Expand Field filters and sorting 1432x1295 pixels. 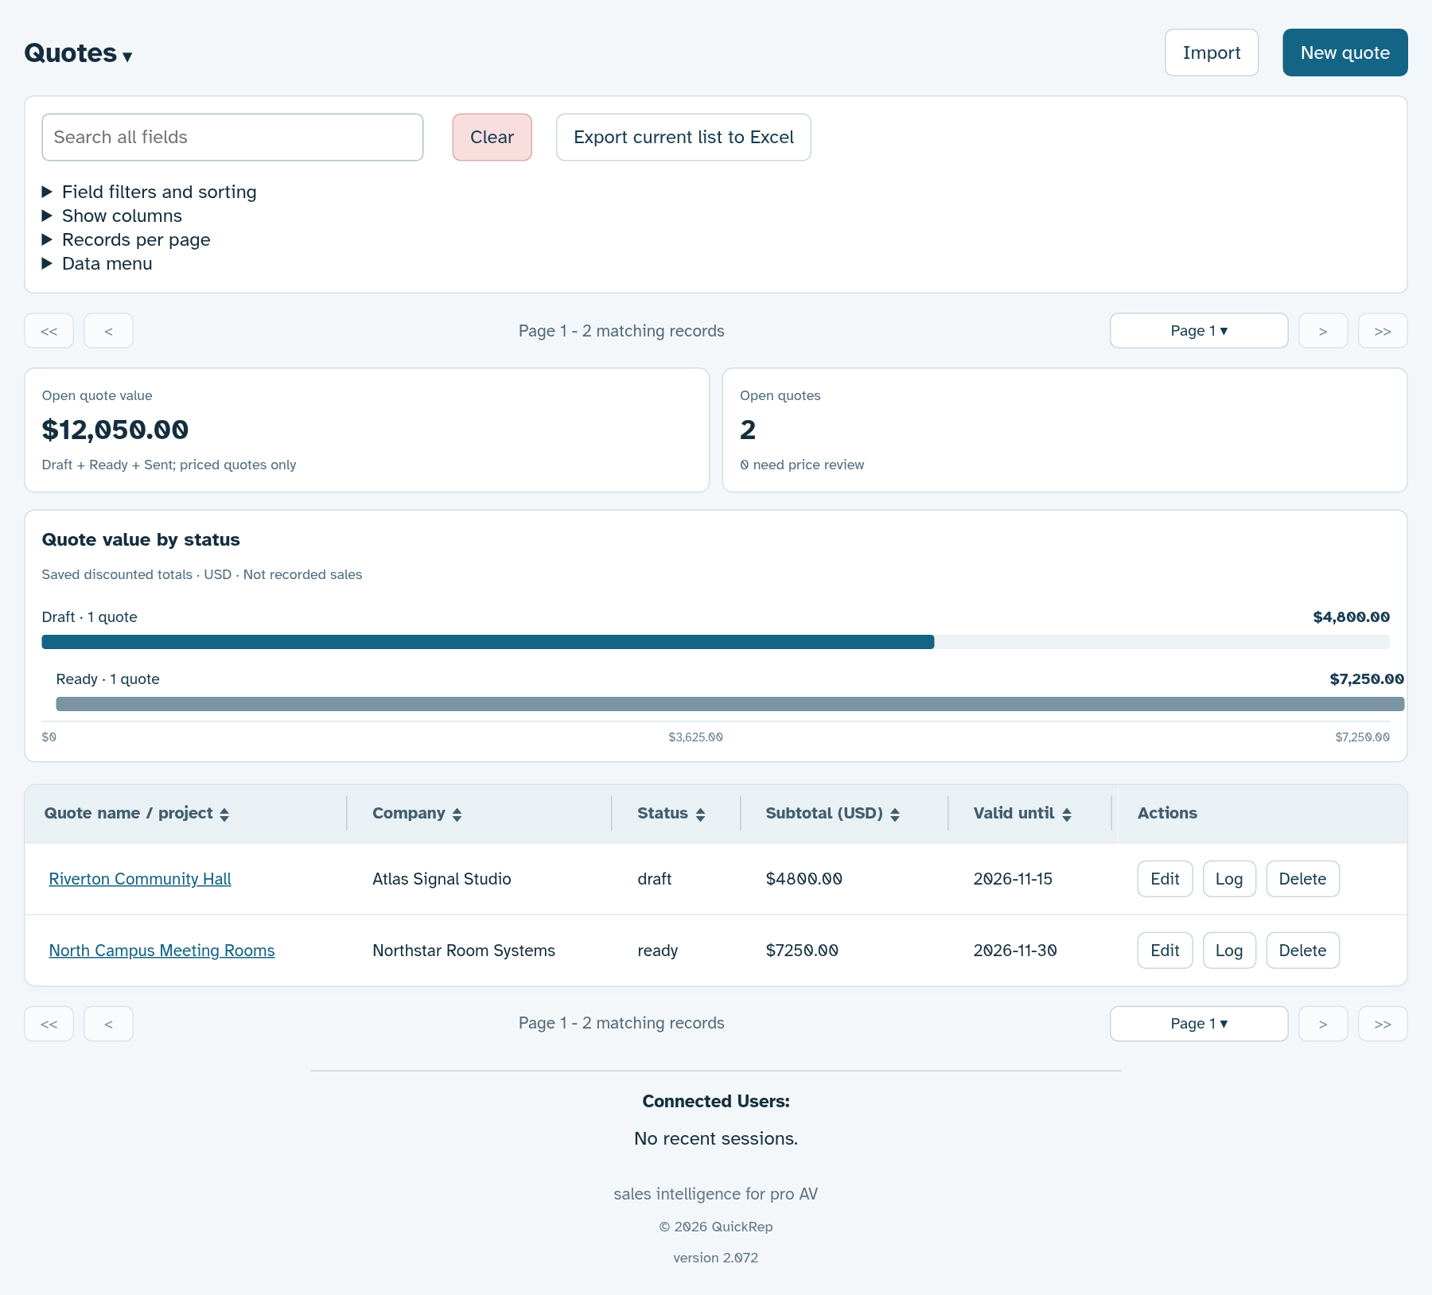point(150,192)
